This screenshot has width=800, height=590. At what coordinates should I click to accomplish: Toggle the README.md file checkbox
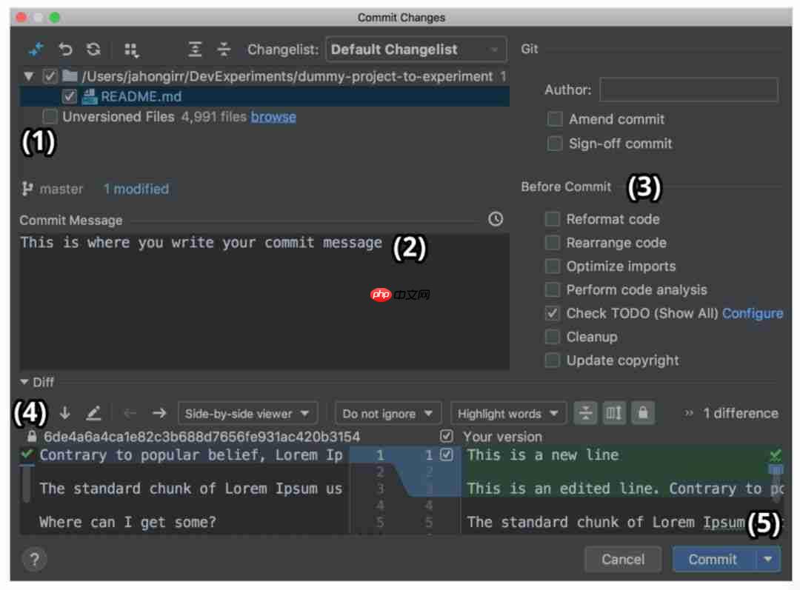[69, 96]
